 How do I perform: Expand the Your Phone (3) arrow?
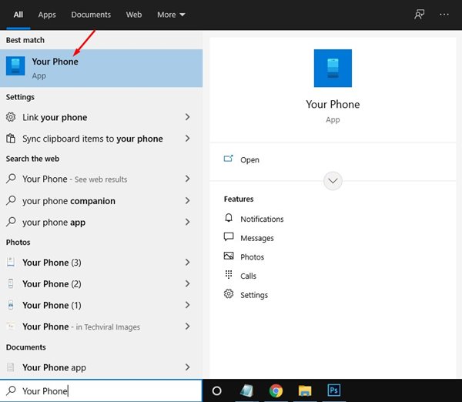point(187,263)
